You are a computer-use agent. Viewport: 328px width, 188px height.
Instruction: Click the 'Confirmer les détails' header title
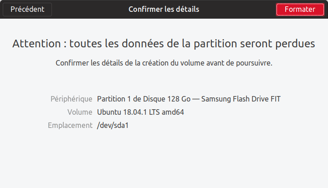[164, 9]
